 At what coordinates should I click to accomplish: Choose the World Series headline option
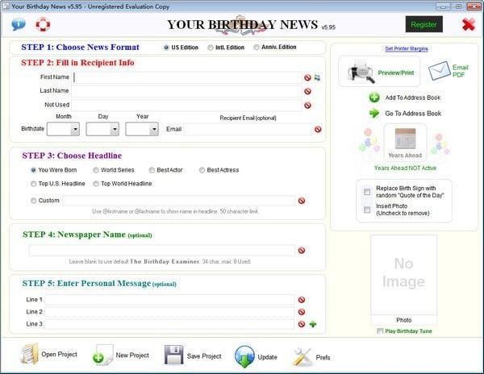point(96,170)
